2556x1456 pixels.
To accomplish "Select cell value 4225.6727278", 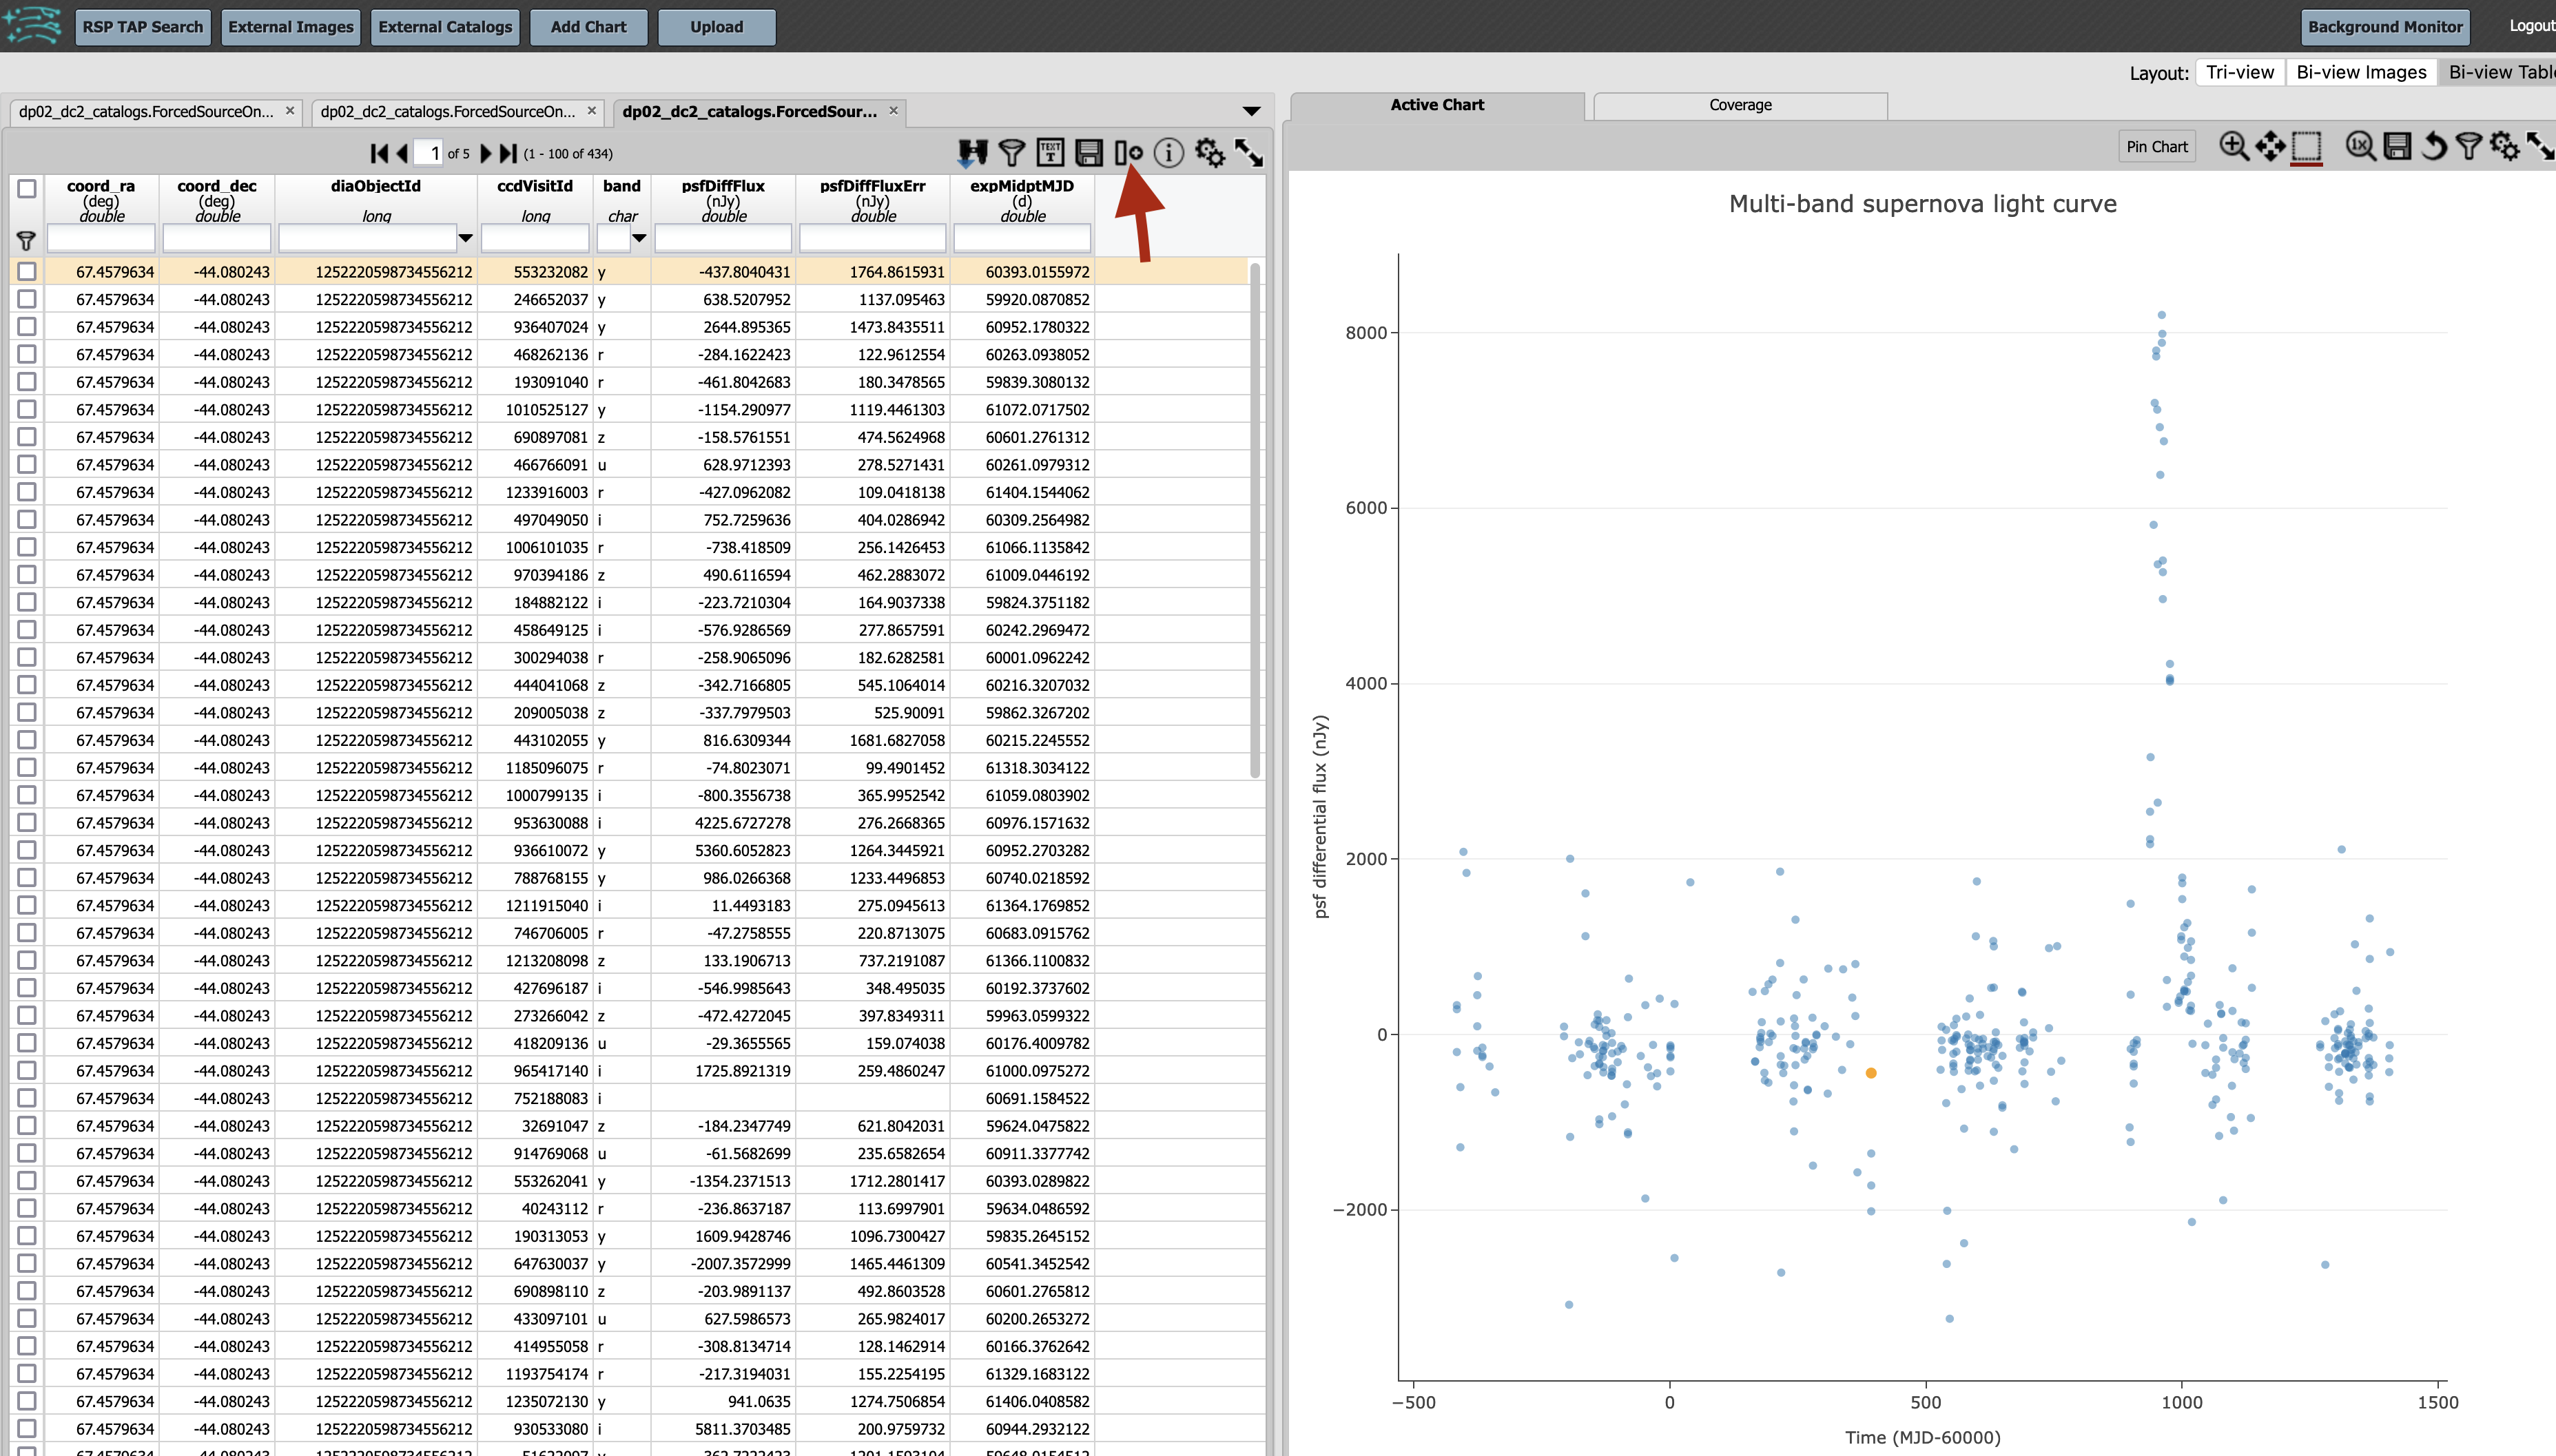I will pyautogui.click(x=742, y=823).
